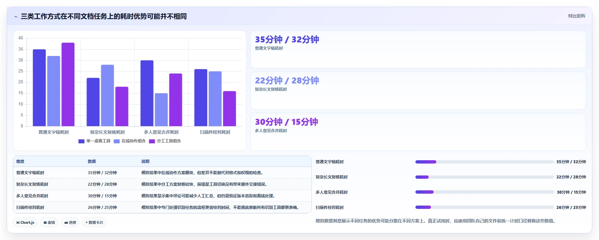Toggle the 分工工具组合 legend item

tap(165, 141)
